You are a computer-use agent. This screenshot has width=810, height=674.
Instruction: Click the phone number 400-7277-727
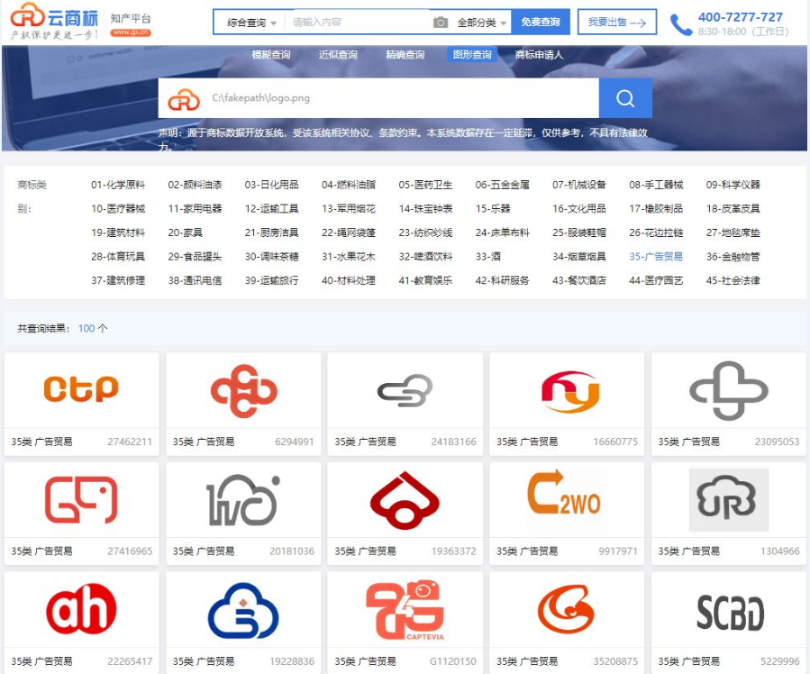741,17
